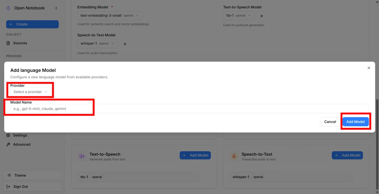Click the Text-to-Speech speaker icon
Screen dimensions: 379x194
click(x=82, y=156)
